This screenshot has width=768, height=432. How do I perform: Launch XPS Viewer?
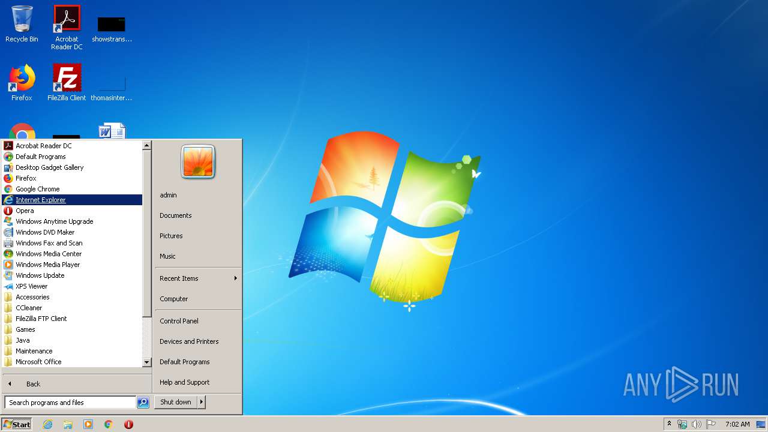point(72,286)
